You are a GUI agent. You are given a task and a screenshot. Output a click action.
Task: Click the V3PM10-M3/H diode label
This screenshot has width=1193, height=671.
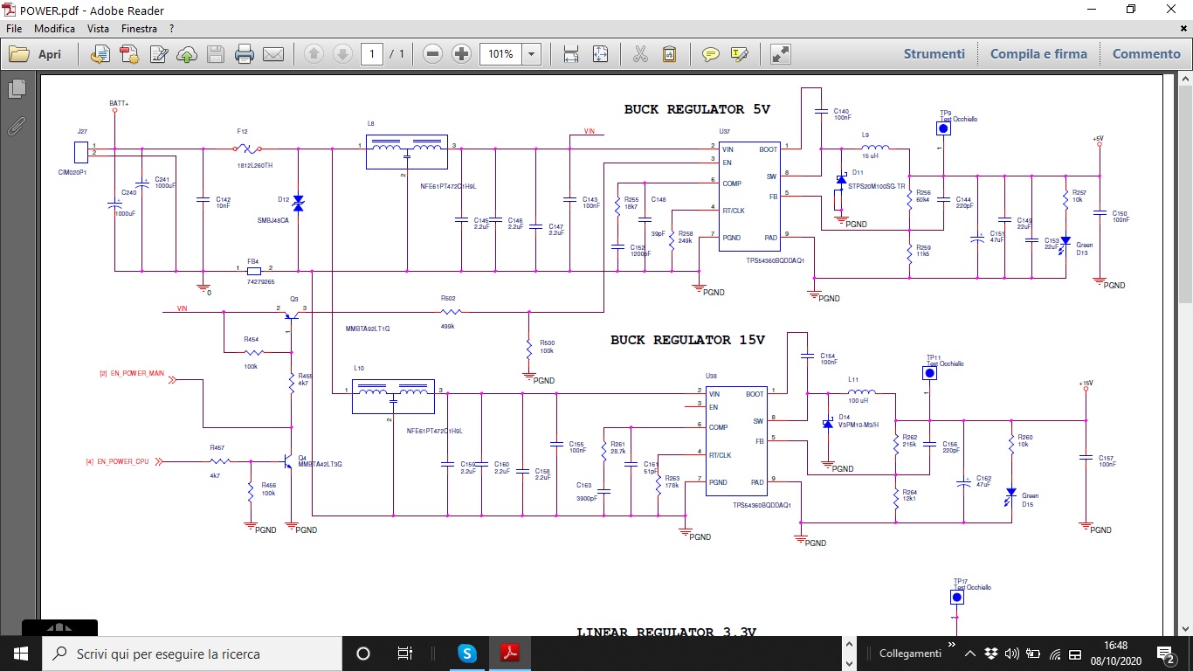click(859, 425)
